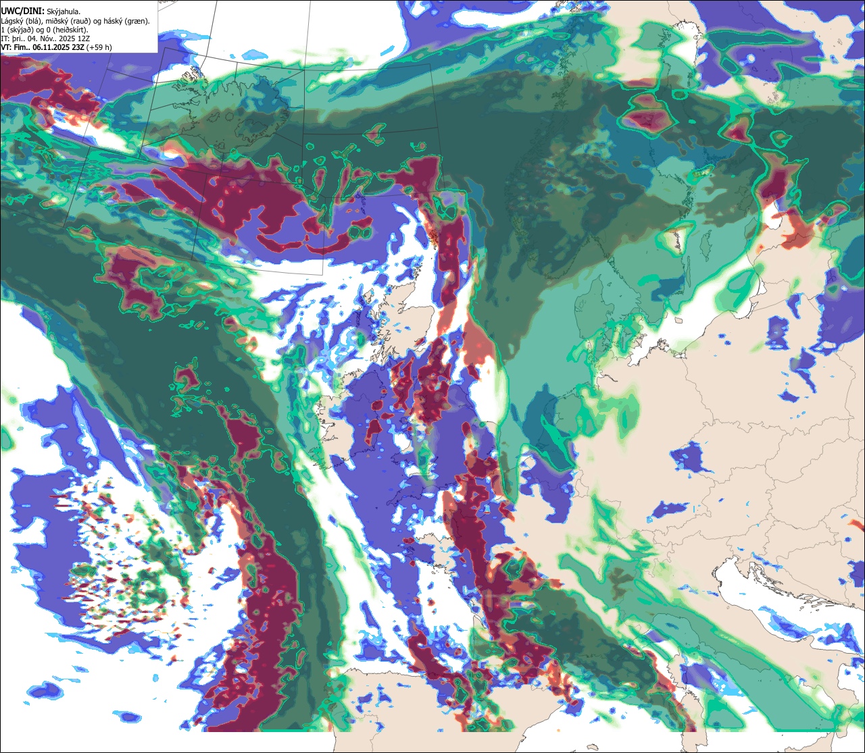
Task: Click the "Lágský (blá), miðský (rauð) og háský (græn)." legend line
Action: tap(76, 21)
